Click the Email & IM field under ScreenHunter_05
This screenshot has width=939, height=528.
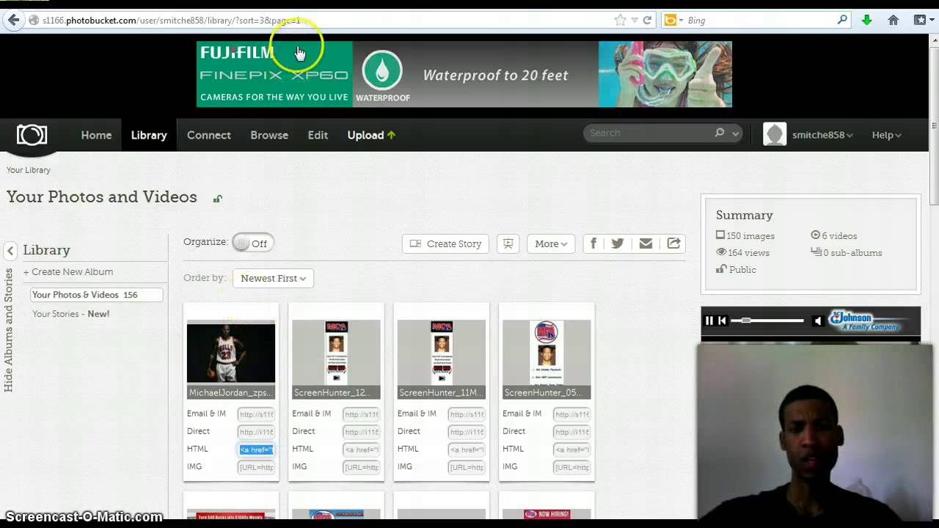[571, 414]
